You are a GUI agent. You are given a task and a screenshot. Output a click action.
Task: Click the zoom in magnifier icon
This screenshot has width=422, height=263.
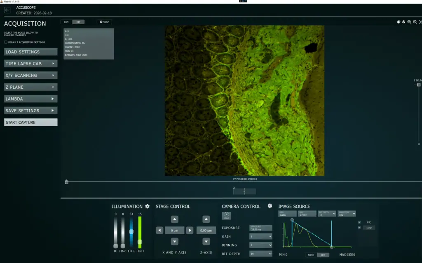coord(409,22)
